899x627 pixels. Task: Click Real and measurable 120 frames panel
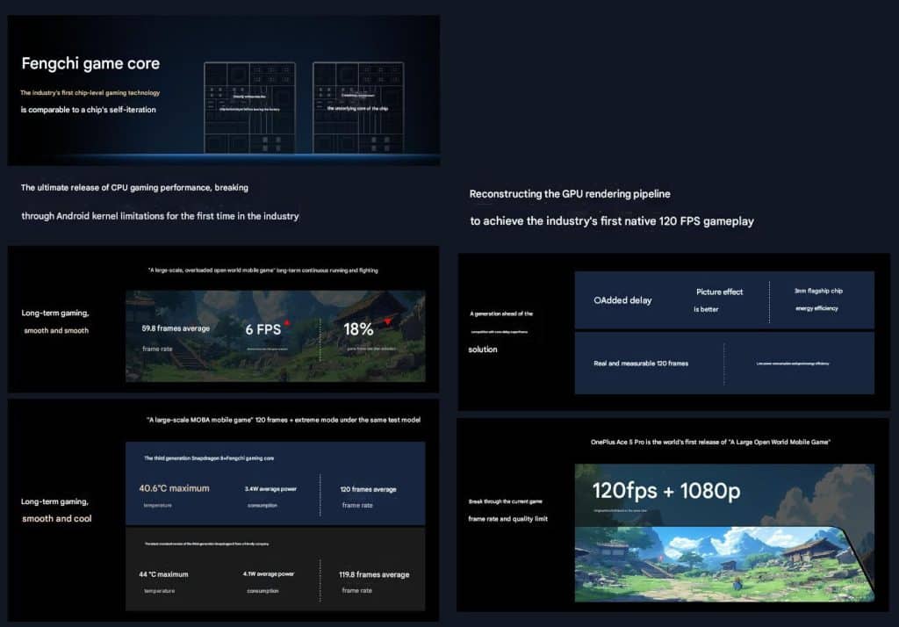[641, 363]
